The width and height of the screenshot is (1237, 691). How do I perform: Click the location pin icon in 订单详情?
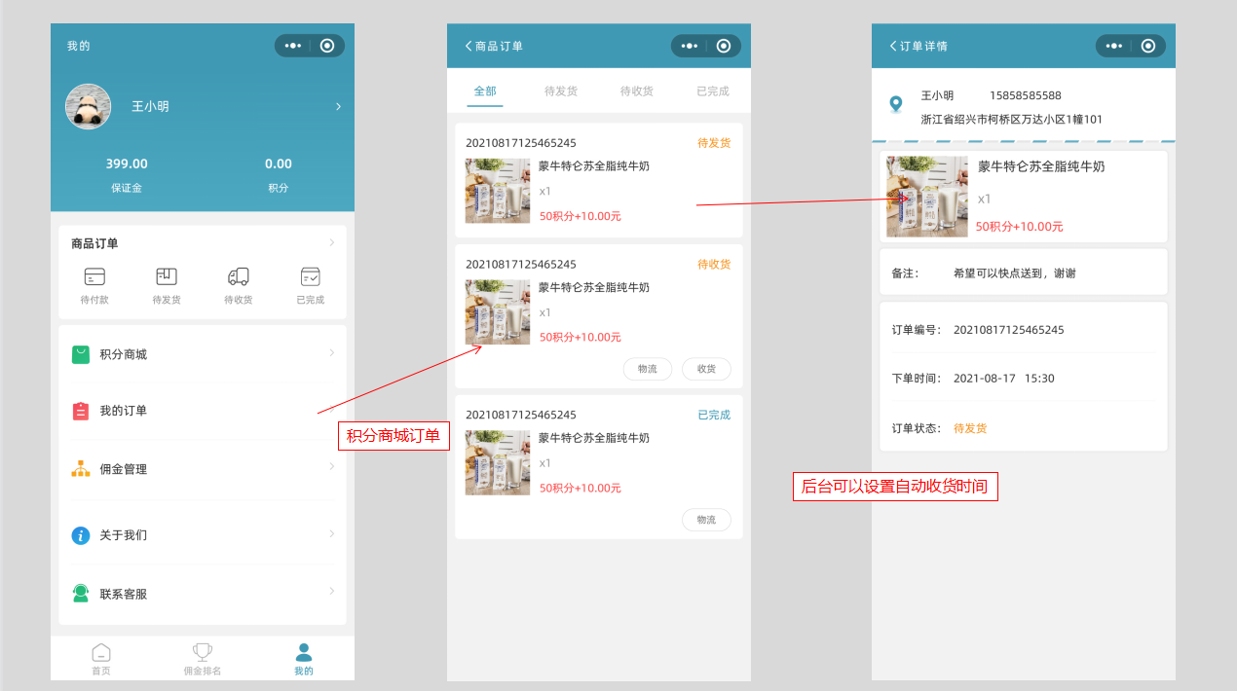[x=895, y=104]
